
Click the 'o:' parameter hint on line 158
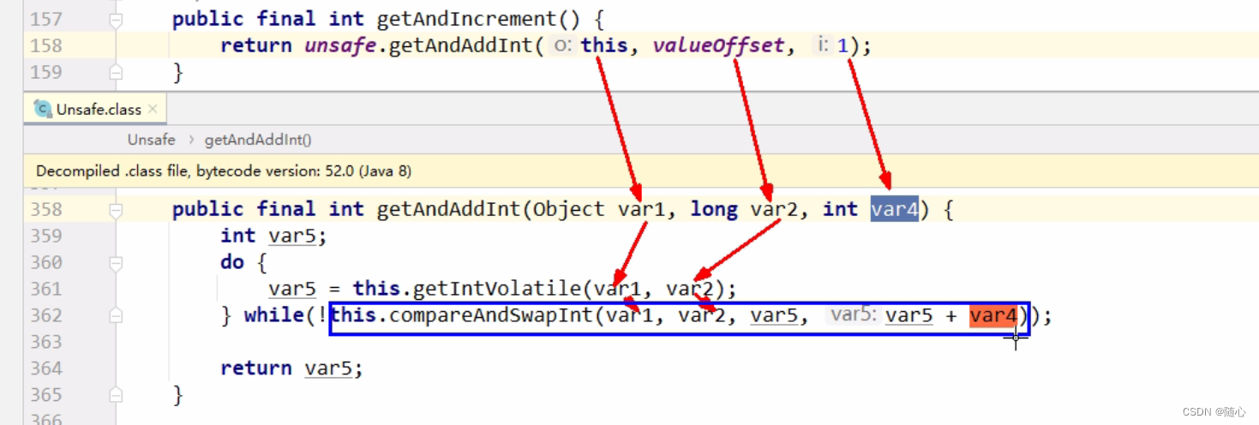click(x=563, y=45)
